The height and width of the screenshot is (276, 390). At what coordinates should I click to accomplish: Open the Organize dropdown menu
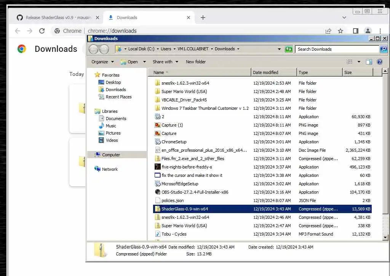click(102, 62)
